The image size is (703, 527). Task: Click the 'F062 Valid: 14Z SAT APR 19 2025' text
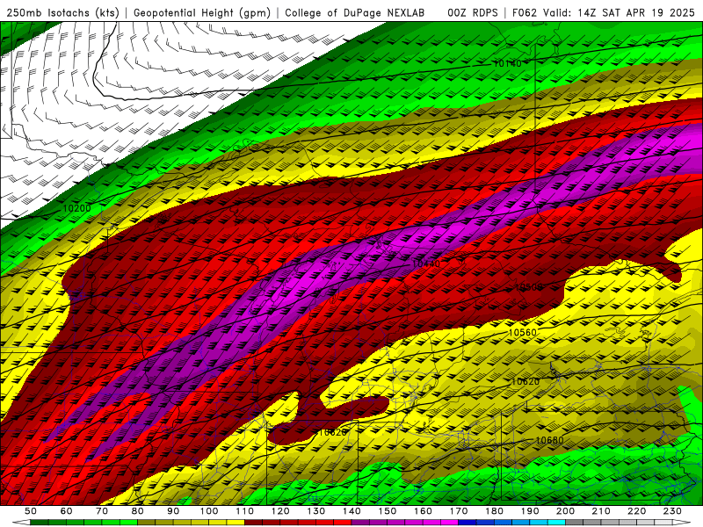pyautogui.click(x=605, y=13)
